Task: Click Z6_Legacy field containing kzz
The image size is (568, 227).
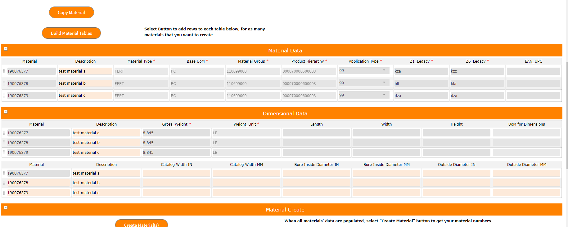Action: coord(477,71)
